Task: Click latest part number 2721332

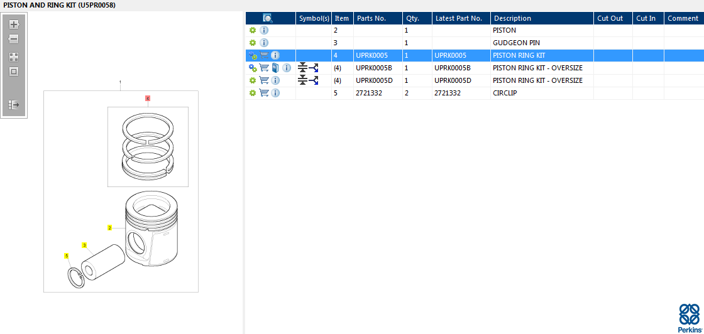Action: (x=447, y=94)
